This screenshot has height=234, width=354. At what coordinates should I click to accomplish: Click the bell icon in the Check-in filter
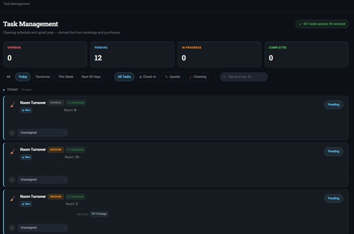tap(140, 77)
